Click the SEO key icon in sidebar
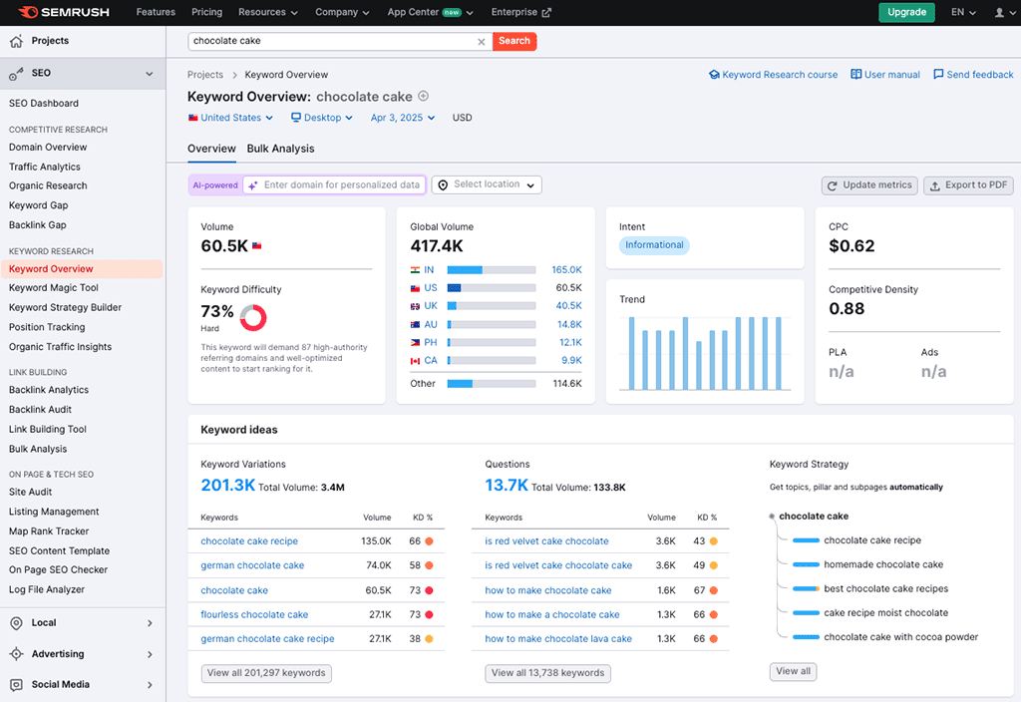This screenshot has height=702, width=1021. tap(16, 74)
